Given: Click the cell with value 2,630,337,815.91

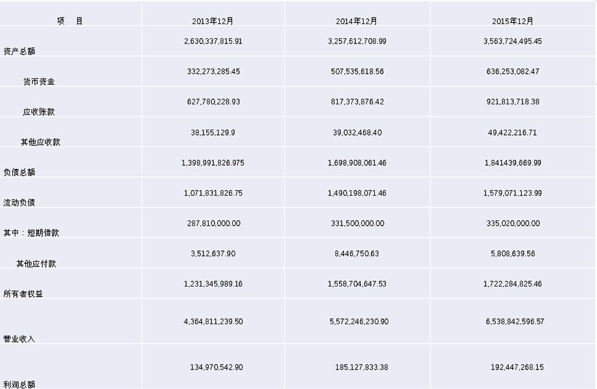Looking at the screenshot, I should [213, 41].
